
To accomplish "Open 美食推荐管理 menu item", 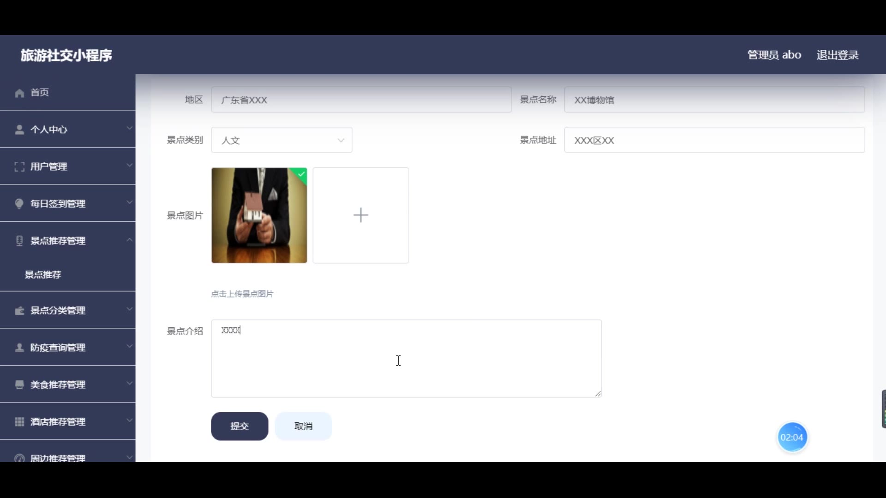I will tap(68, 385).
